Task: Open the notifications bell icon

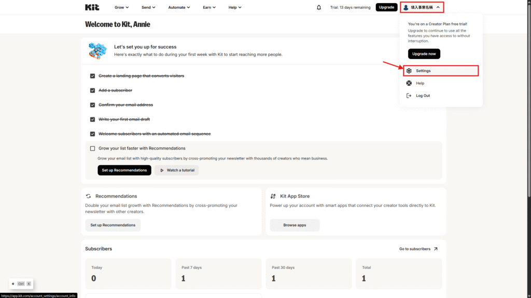Action: pyautogui.click(x=319, y=7)
